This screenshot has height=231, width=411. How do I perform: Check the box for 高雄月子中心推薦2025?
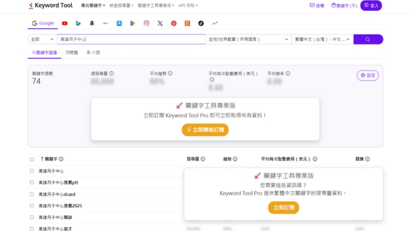[32, 206]
